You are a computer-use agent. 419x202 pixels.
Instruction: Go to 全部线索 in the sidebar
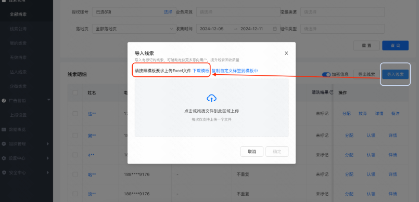(x=18, y=15)
